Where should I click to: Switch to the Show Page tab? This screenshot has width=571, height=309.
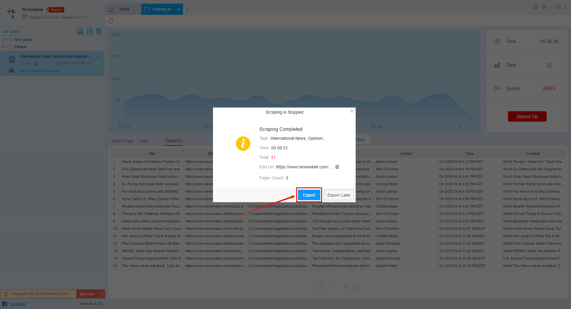(x=122, y=141)
